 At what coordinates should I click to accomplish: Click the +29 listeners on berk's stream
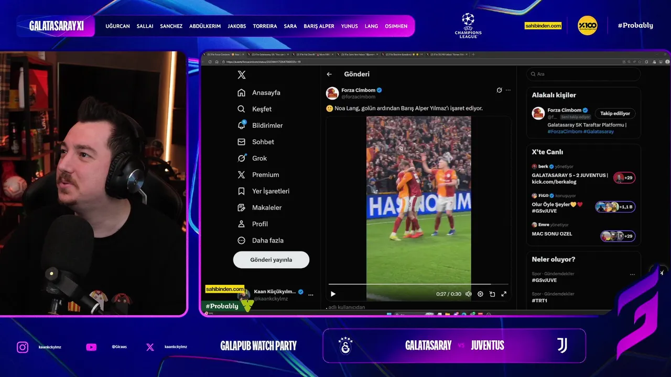[x=624, y=178]
